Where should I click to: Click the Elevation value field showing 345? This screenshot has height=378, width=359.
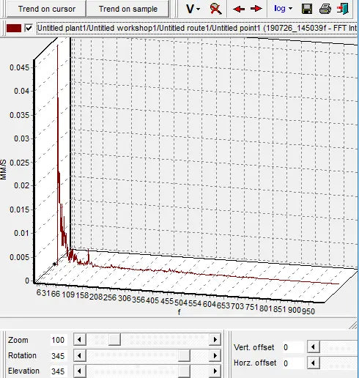58,371
